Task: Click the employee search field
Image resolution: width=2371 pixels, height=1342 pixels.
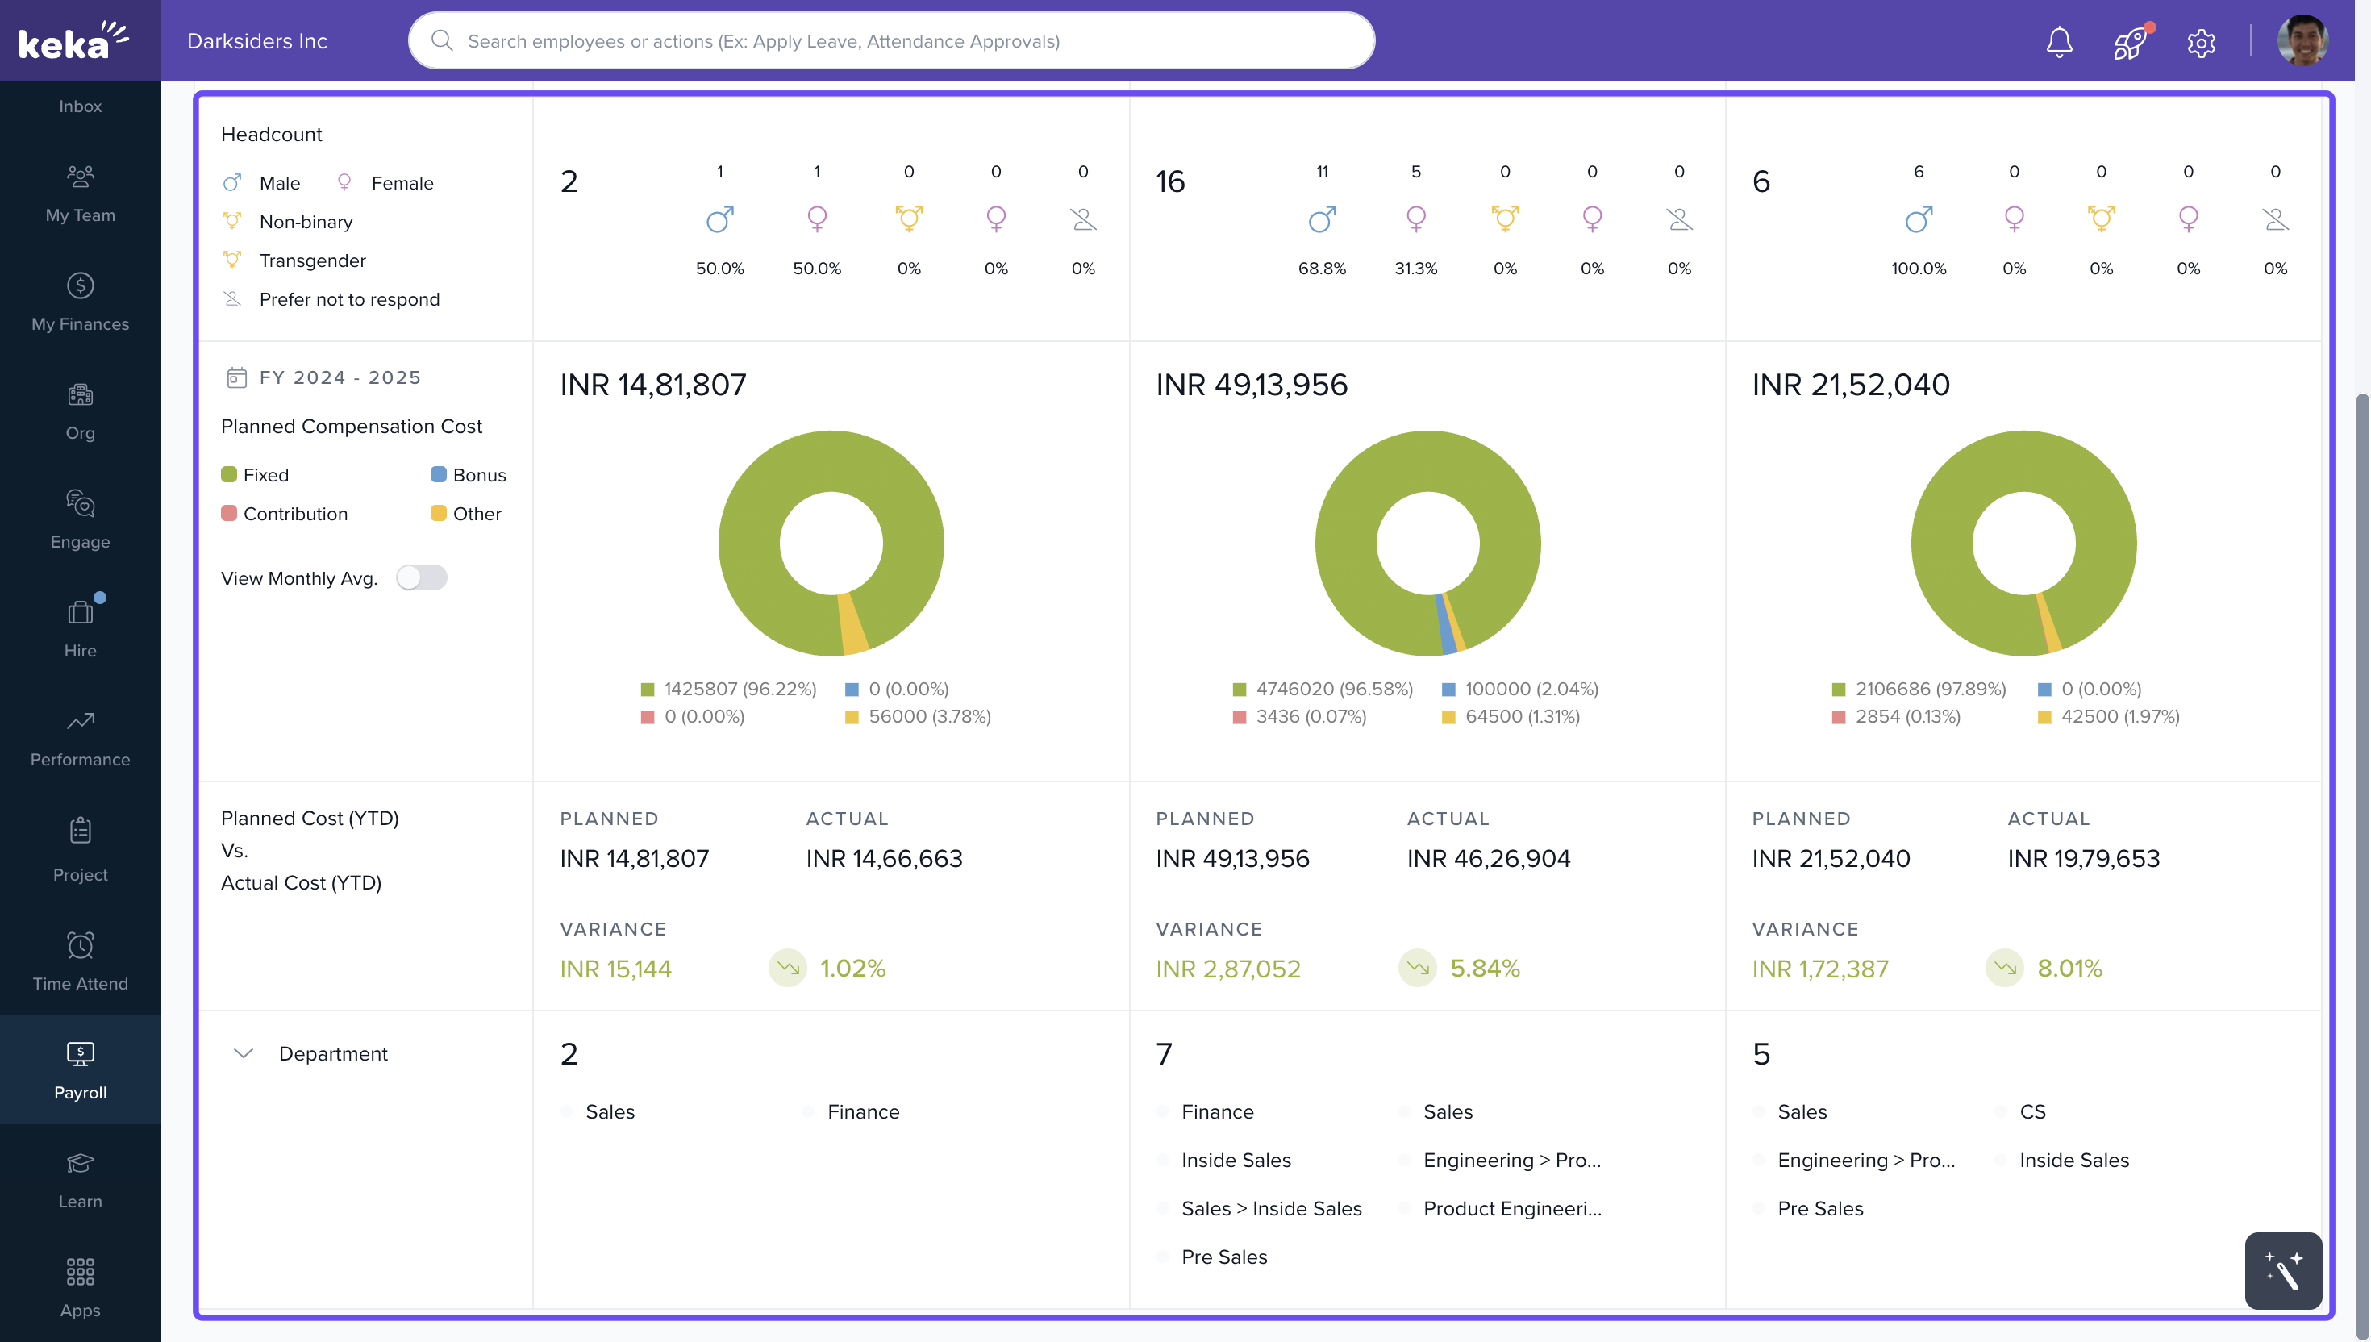Action: pos(891,40)
